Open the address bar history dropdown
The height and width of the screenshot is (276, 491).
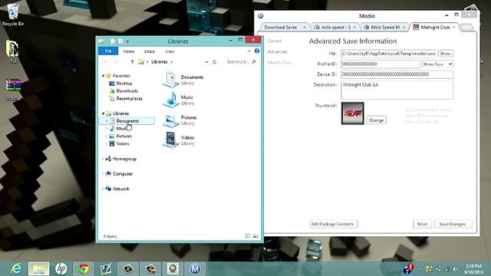point(206,62)
